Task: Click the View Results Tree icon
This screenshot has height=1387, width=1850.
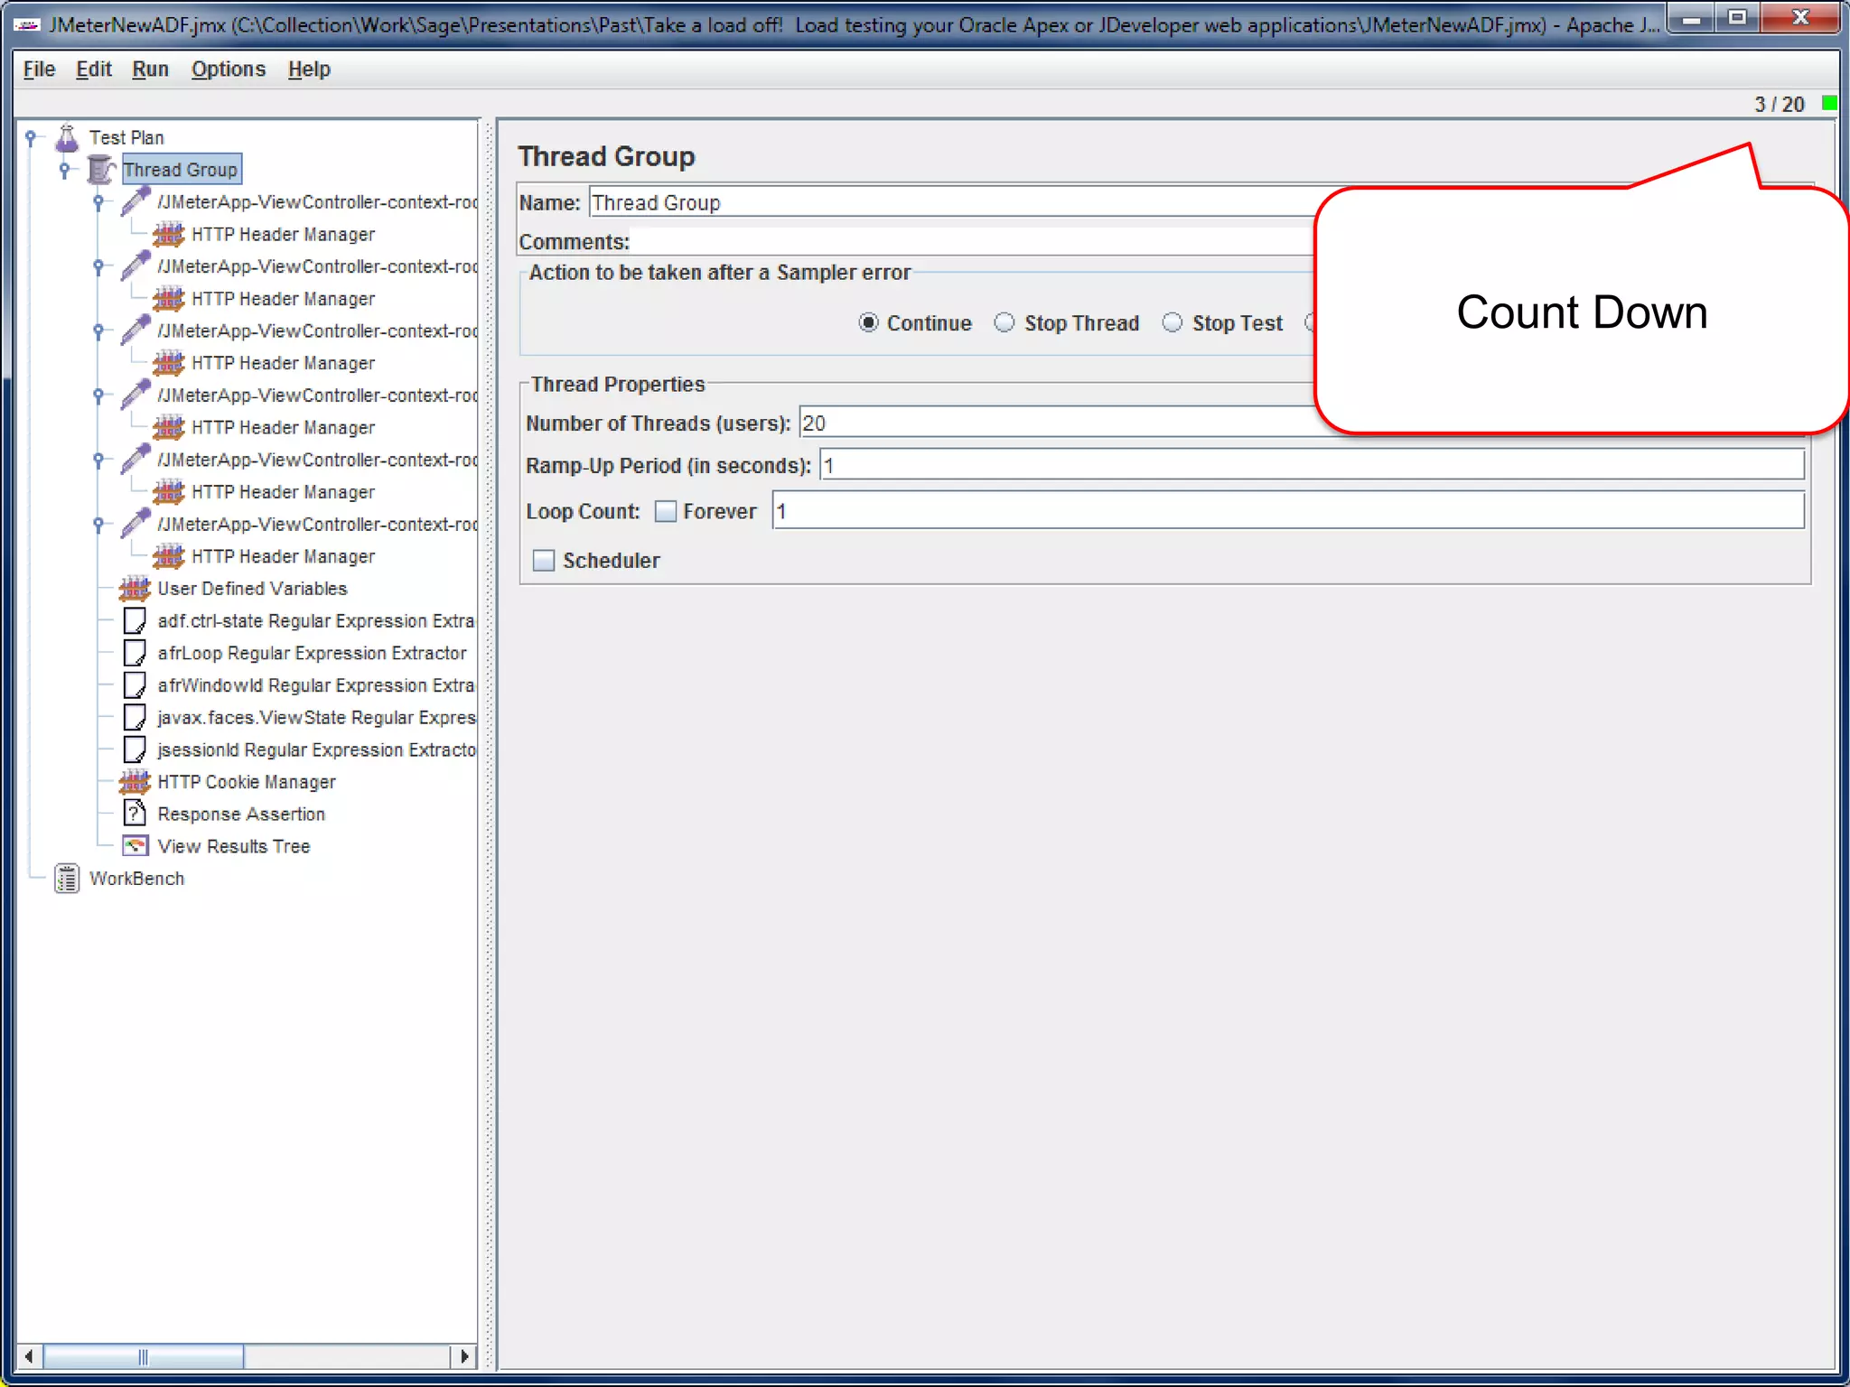Action: click(135, 846)
